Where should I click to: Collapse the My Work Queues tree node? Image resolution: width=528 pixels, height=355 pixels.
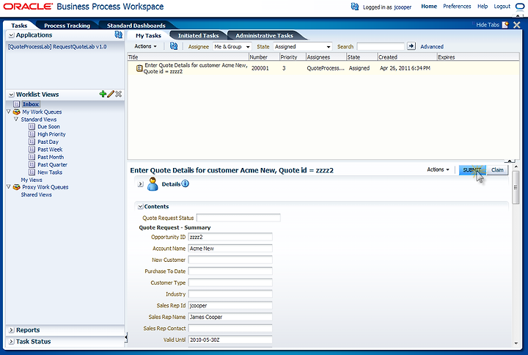[9, 111]
